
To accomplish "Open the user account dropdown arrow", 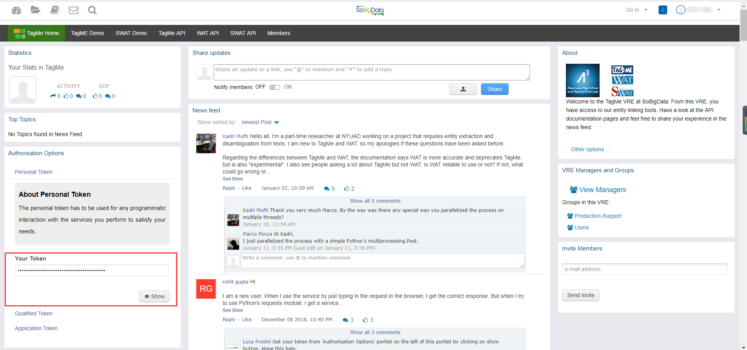I will (x=719, y=10).
